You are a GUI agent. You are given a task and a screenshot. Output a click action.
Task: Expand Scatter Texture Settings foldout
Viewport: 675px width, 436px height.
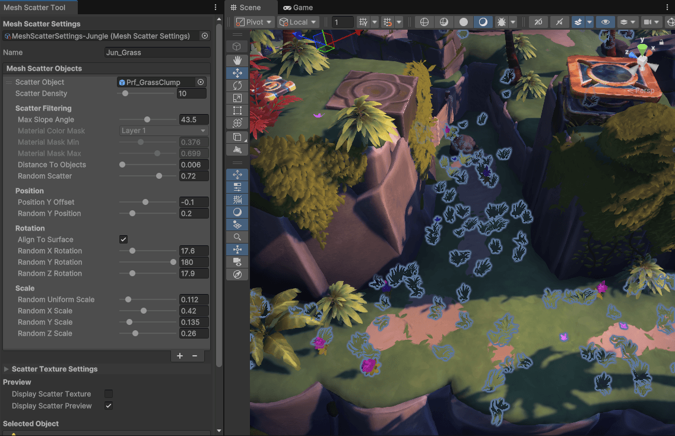pos(7,369)
